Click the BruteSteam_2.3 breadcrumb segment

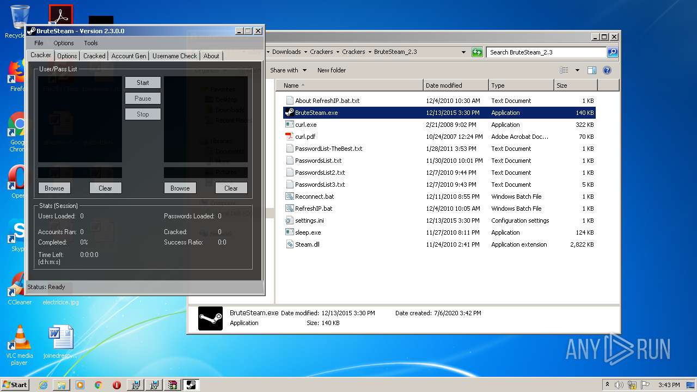click(x=395, y=52)
